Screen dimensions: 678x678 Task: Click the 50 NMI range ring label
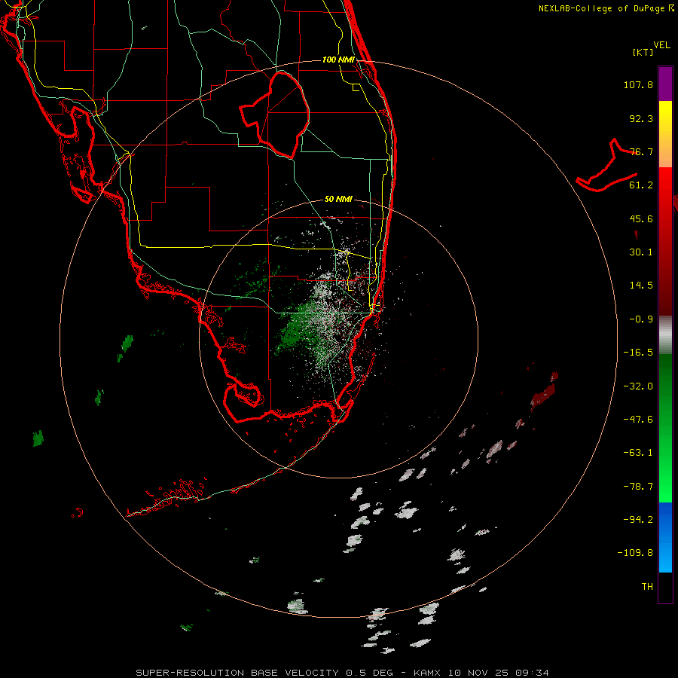pos(338,200)
